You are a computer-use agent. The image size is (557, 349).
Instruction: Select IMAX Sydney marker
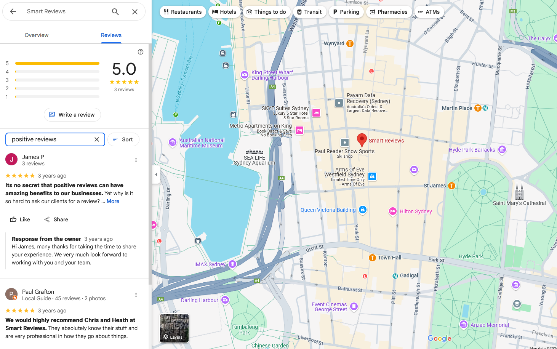tap(232, 264)
